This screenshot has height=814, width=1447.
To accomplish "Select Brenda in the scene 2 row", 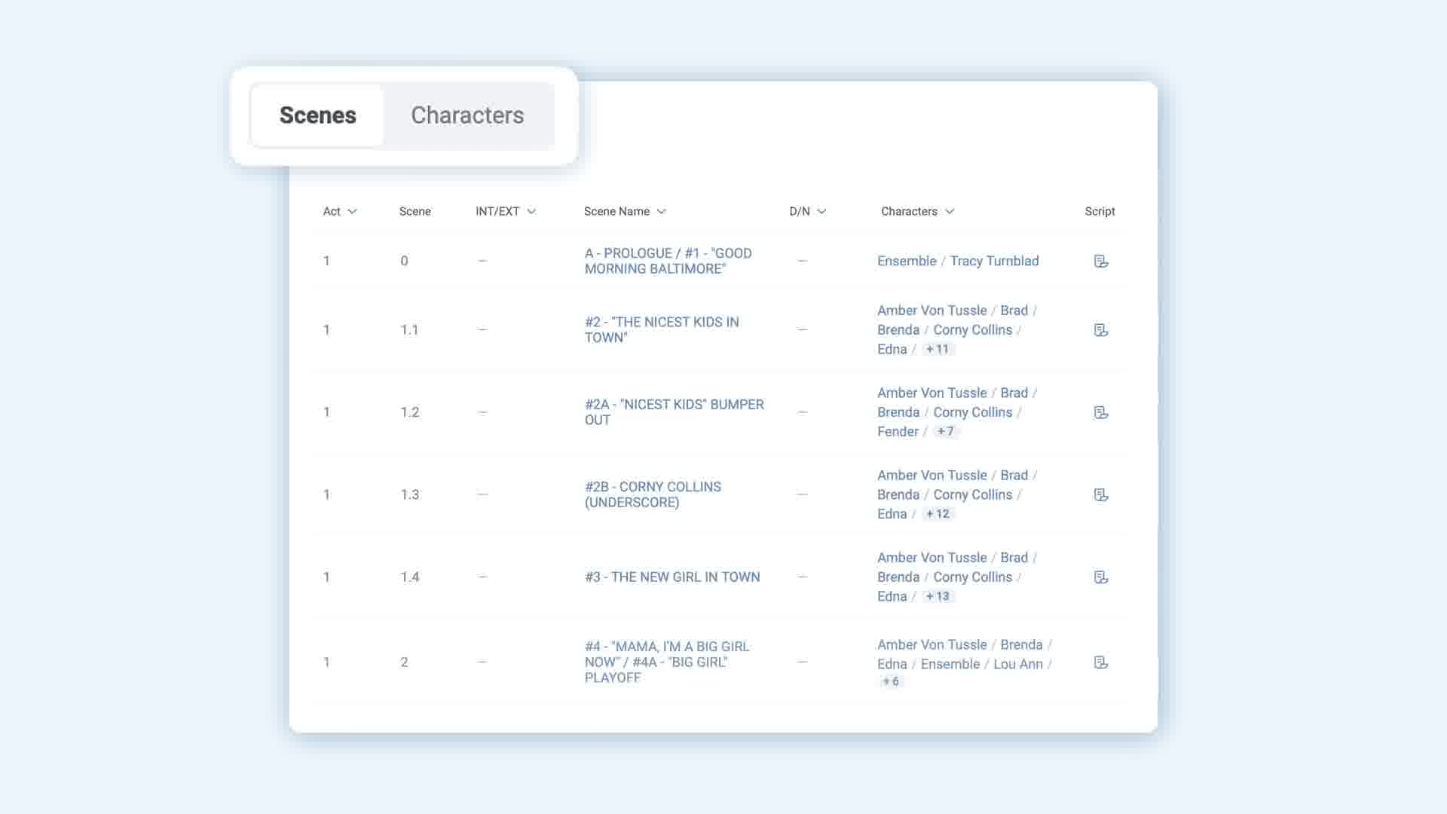I will click(1021, 644).
